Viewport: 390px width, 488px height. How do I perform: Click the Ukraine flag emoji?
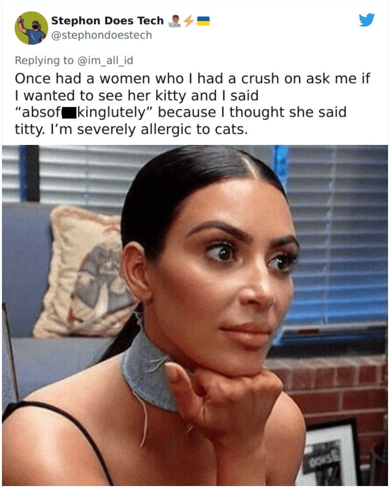[204, 21]
